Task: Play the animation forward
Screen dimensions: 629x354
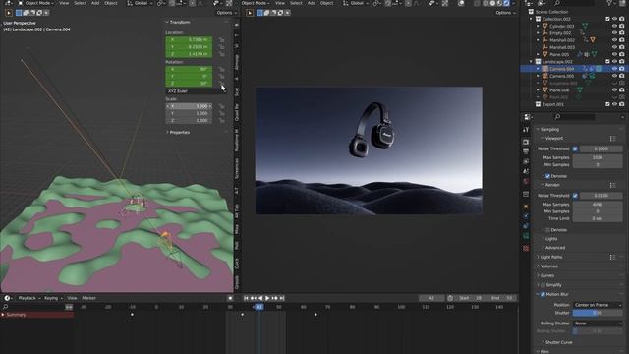Action: pyautogui.click(x=267, y=298)
